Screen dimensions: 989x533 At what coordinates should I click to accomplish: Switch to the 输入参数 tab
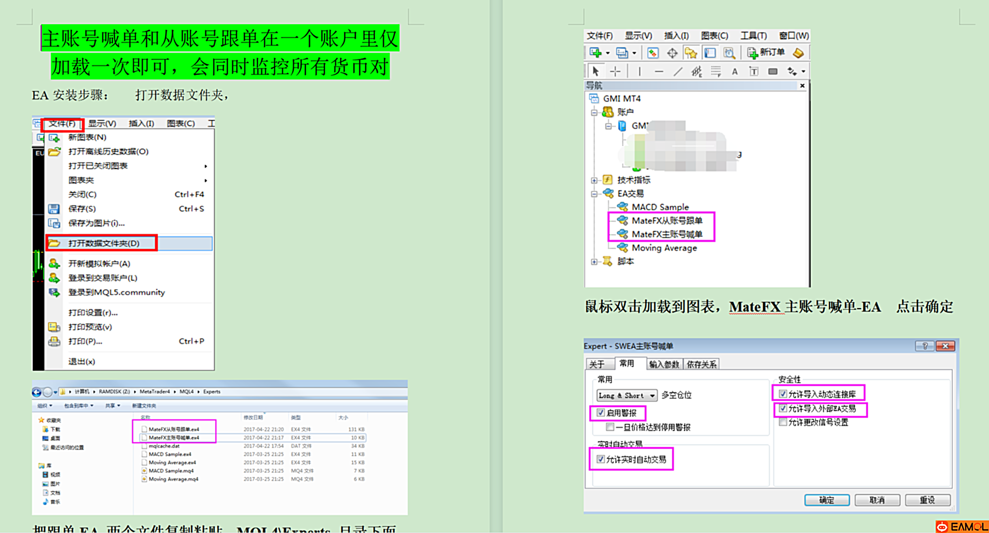point(664,364)
